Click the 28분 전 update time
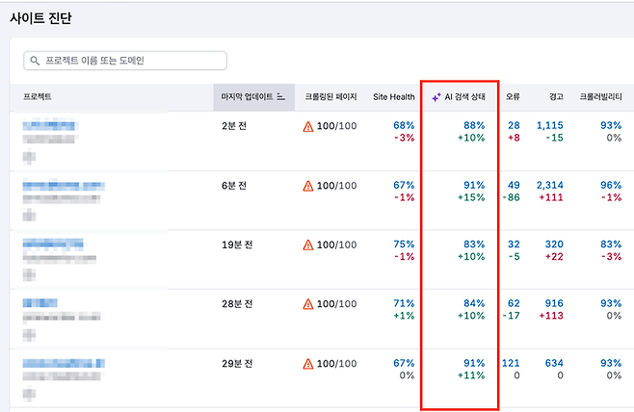This screenshot has height=412, width=634. point(237,304)
